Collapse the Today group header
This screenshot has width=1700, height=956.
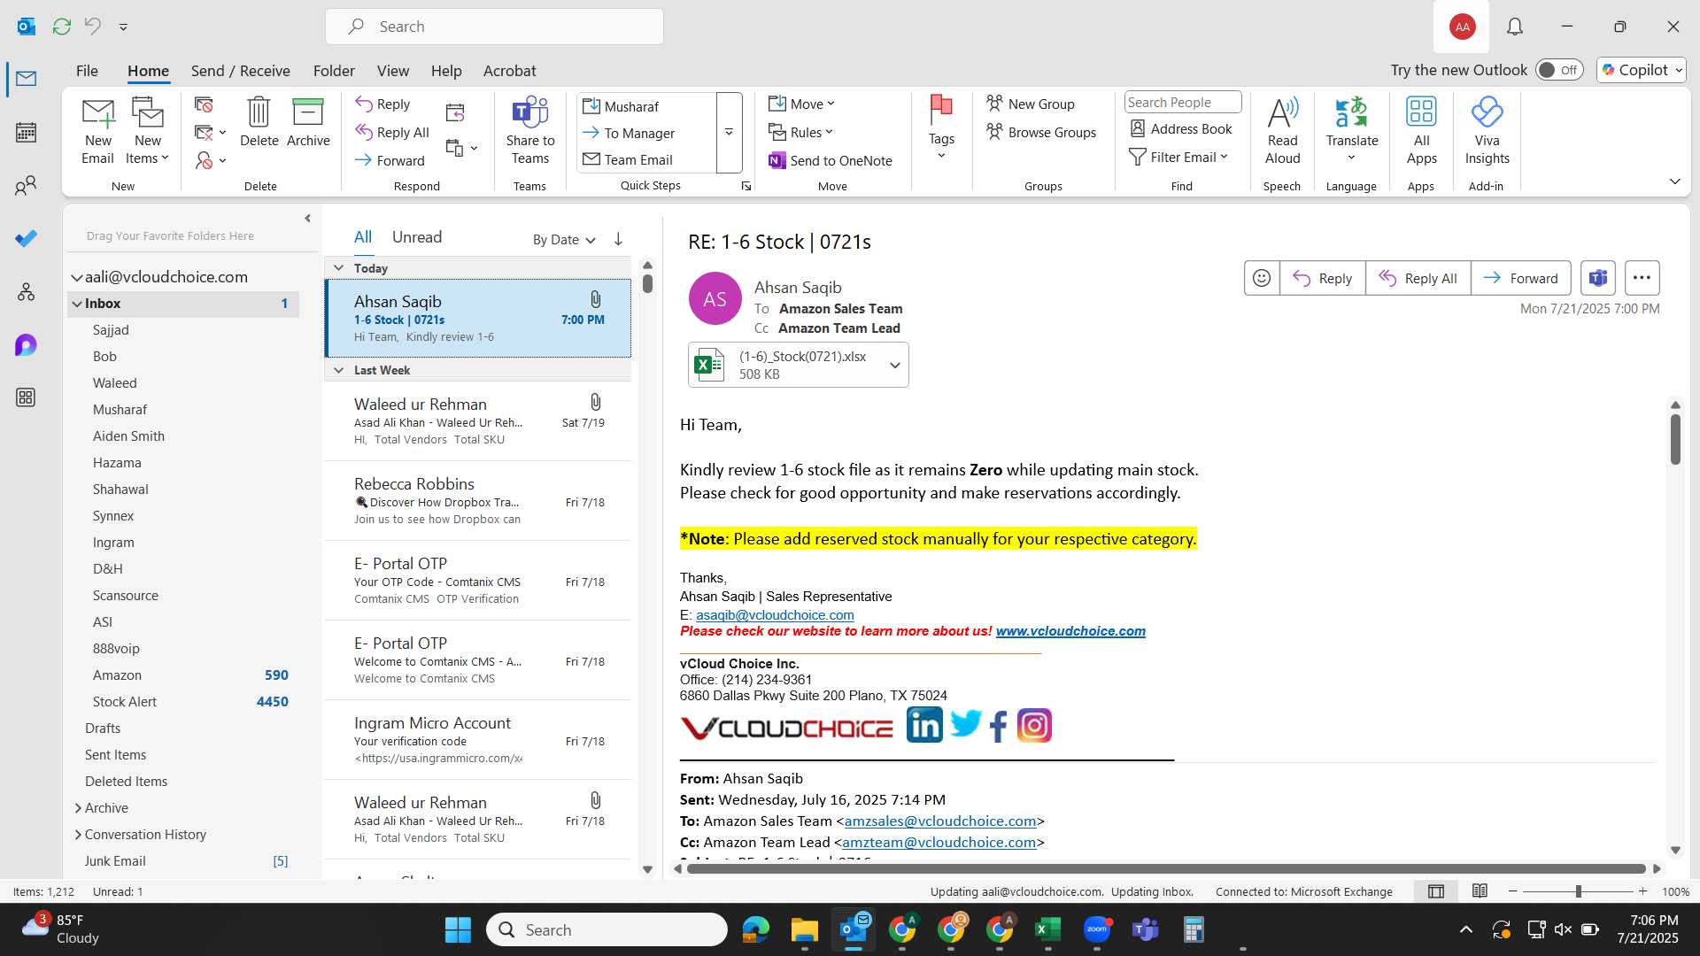(x=338, y=267)
